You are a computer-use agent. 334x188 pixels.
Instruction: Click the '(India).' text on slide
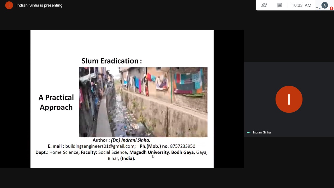pyautogui.click(x=128, y=158)
